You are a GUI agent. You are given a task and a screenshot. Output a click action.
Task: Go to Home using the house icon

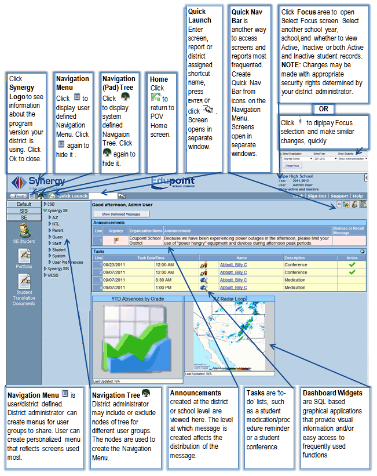tap(52, 196)
